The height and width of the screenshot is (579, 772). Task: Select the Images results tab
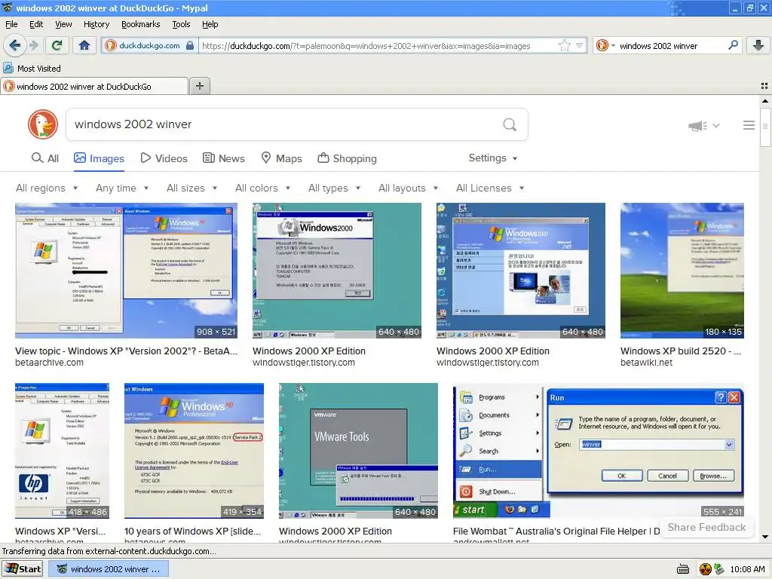point(99,158)
